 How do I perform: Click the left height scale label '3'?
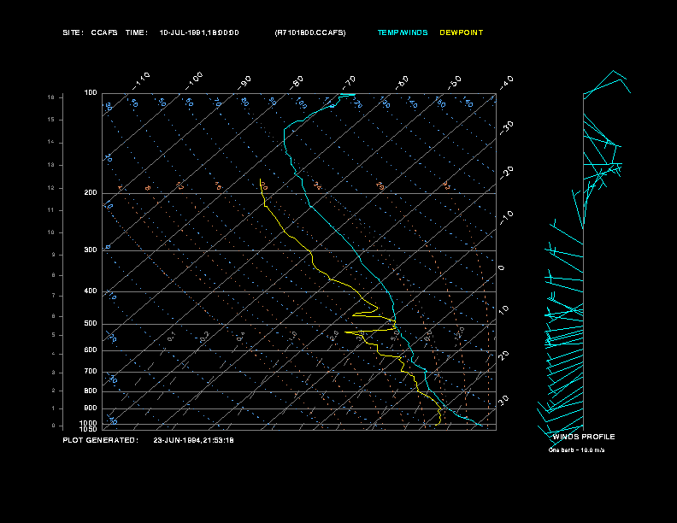(x=54, y=373)
